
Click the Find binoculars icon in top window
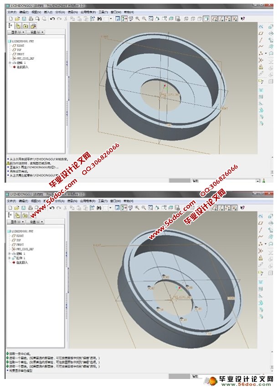[x=99, y=19]
